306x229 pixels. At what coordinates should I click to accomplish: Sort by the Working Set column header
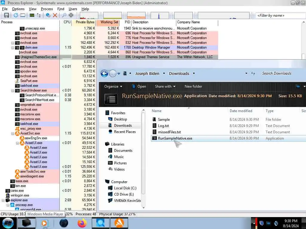(x=108, y=22)
